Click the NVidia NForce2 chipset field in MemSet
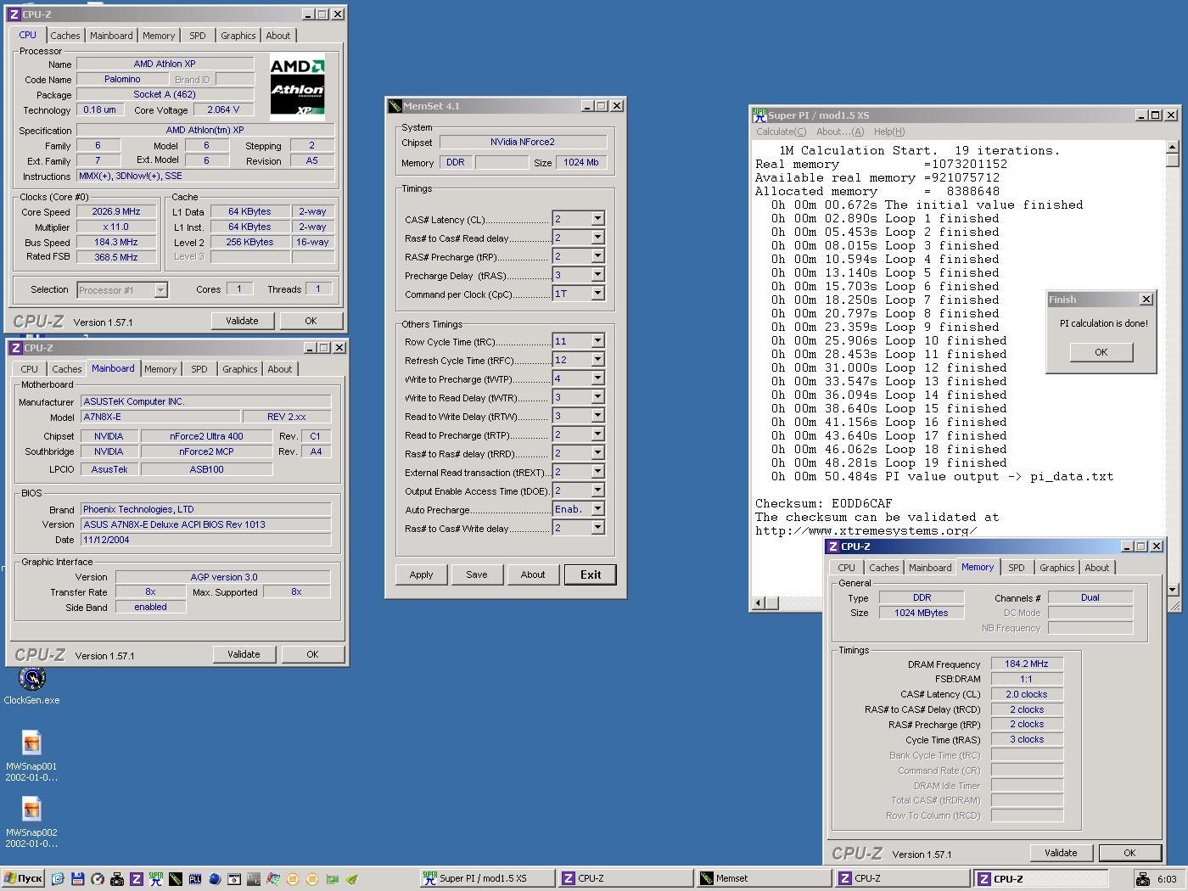 click(523, 143)
